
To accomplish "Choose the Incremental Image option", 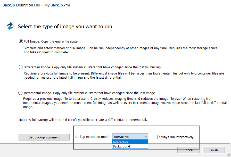I will click(20, 93).
